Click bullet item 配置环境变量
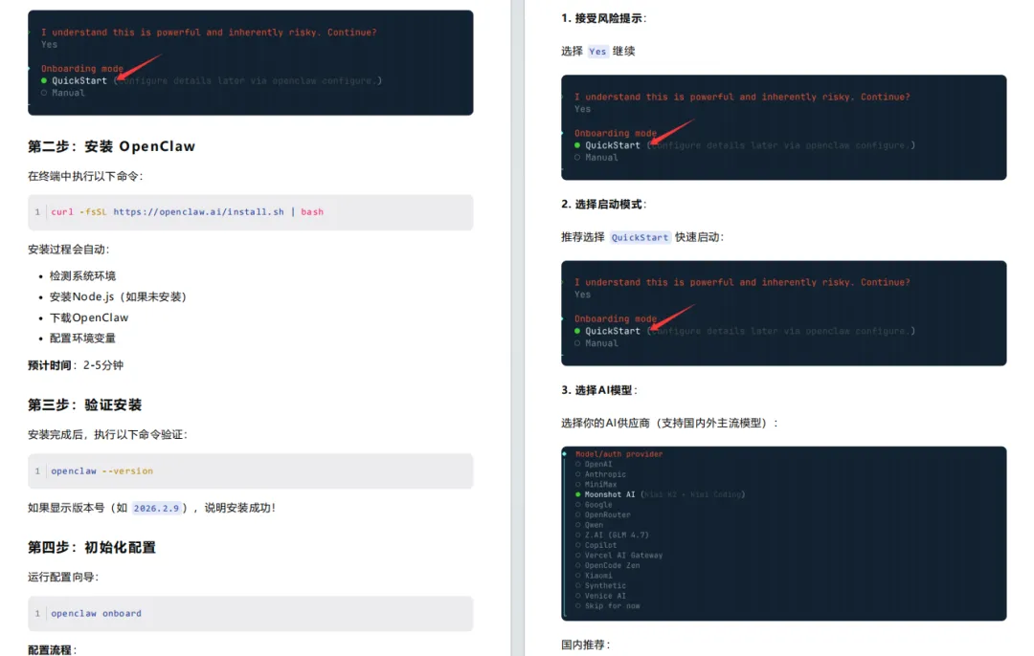Screen dimensions: 1034x656 [x=82, y=338]
